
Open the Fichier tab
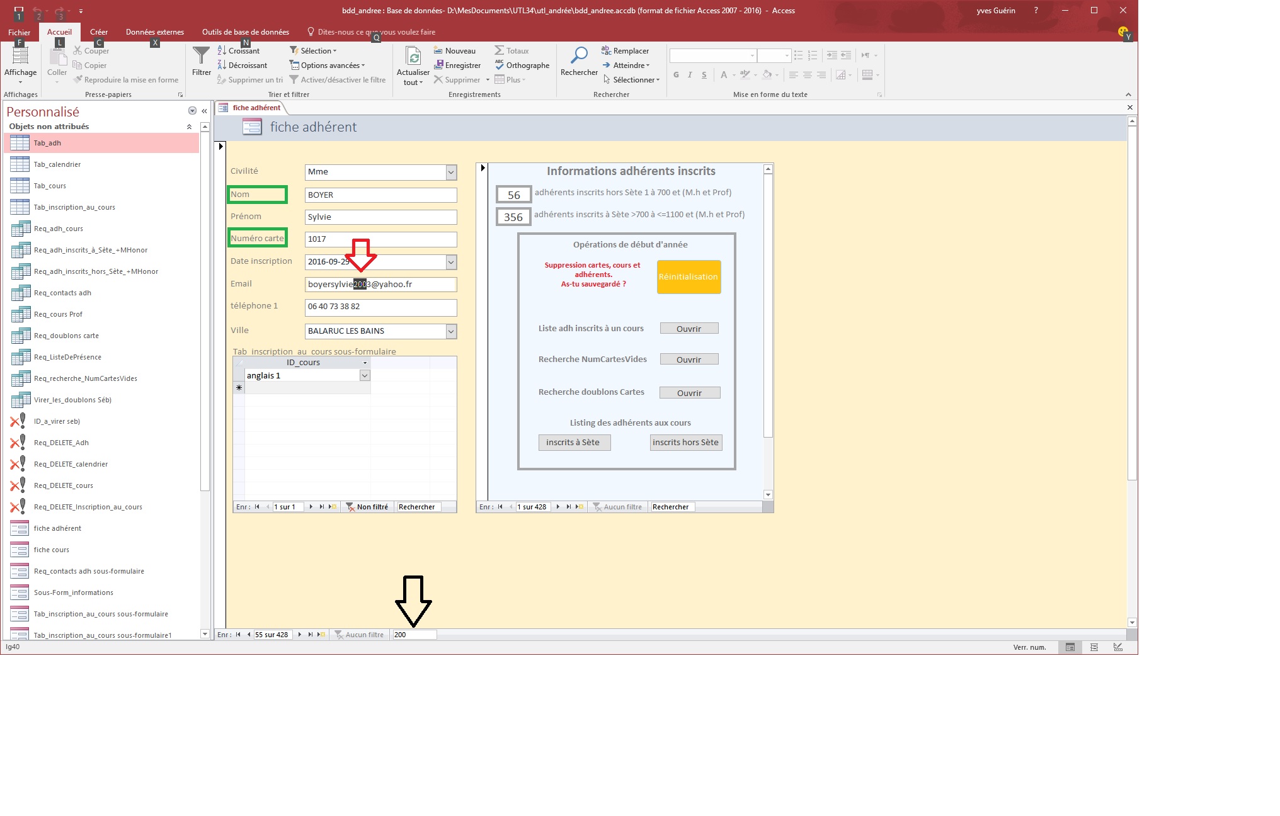[x=19, y=32]
